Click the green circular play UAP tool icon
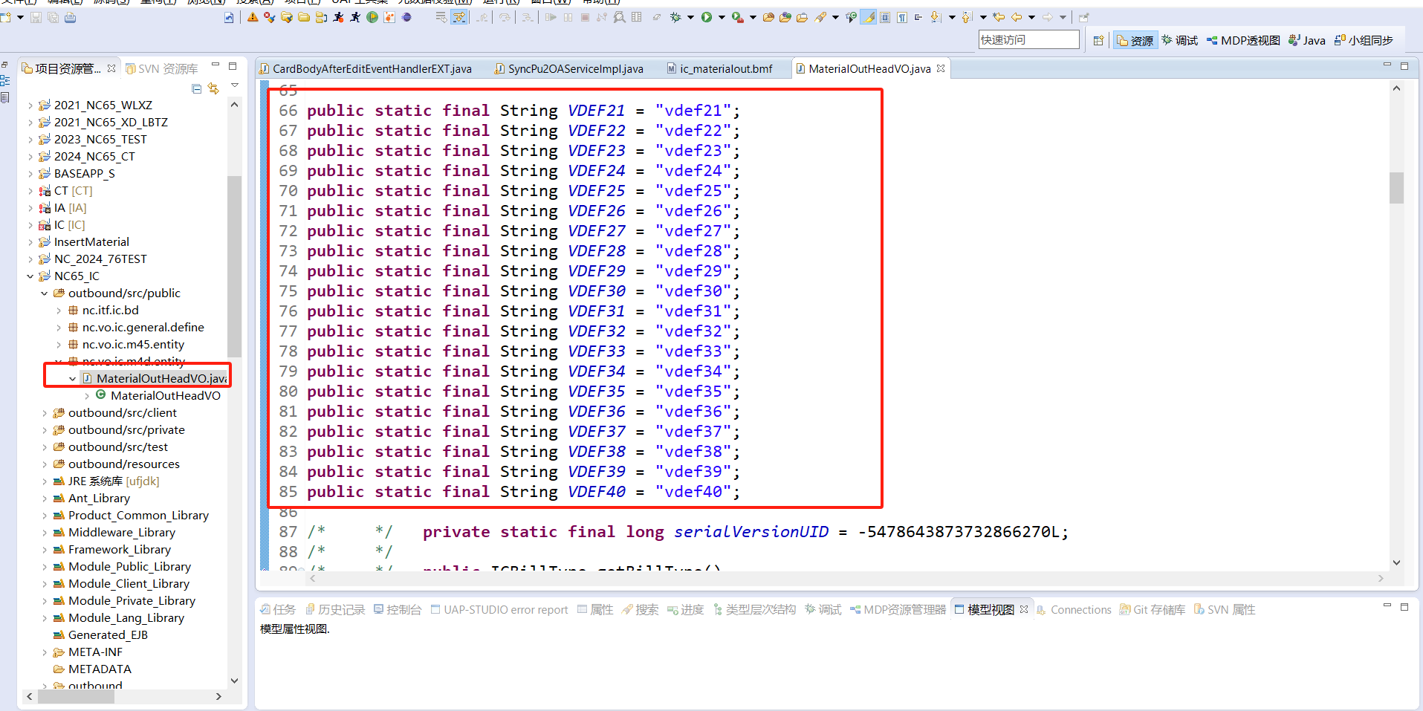This screenshot has height=711, width=1423. pyautogui.click(x=371, y=17)
